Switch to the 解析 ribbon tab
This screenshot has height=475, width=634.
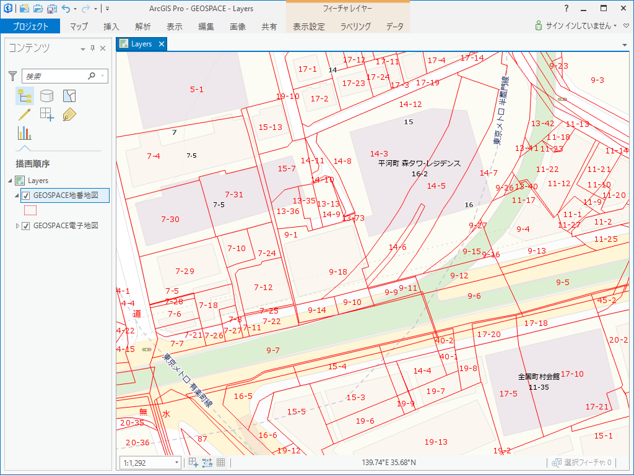(x=143, y=27)
